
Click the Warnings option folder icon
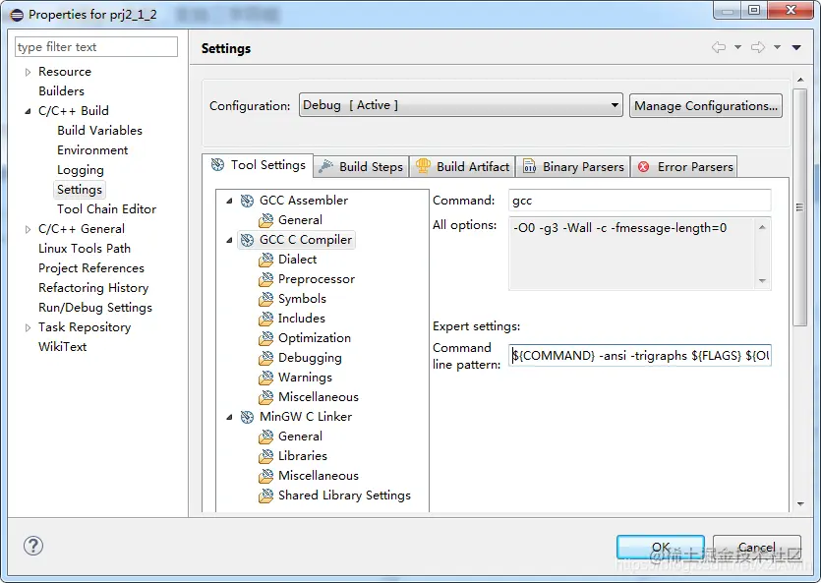[x=266, y=378]
